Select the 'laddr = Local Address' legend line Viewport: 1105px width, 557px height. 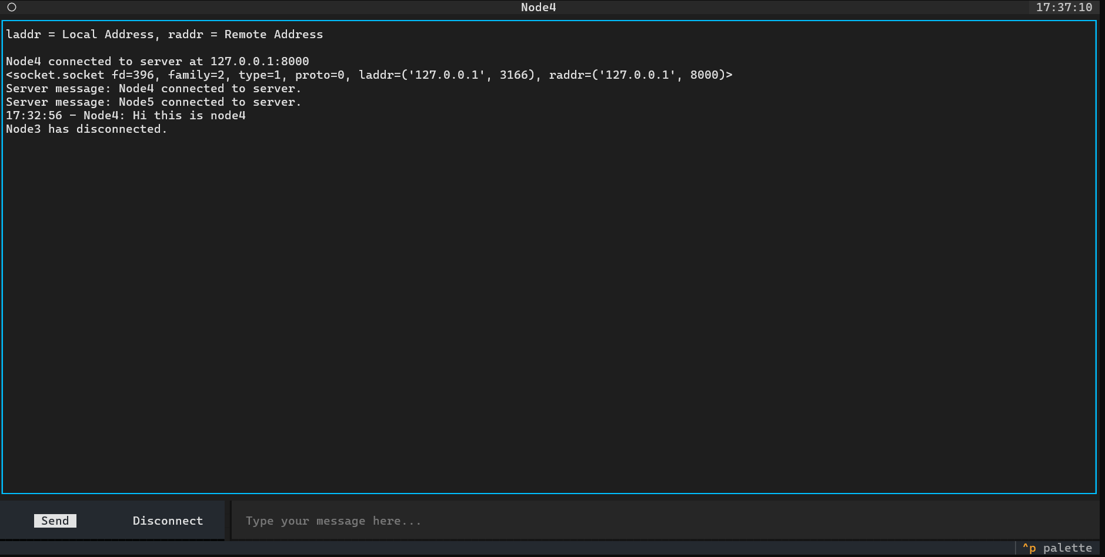click(165, 34)
